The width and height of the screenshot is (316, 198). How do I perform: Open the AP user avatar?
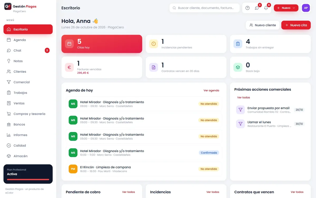[306, 8]
